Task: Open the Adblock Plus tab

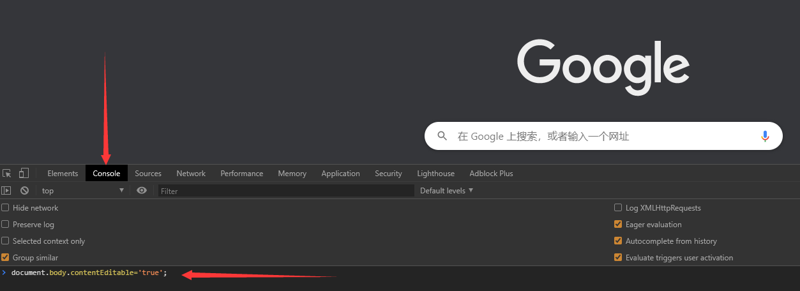Action: [x=491, y=174]
